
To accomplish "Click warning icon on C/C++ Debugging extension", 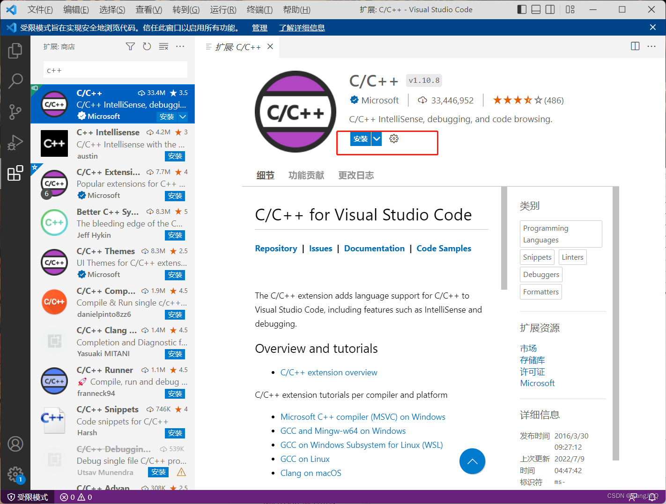I will (181, 472).
